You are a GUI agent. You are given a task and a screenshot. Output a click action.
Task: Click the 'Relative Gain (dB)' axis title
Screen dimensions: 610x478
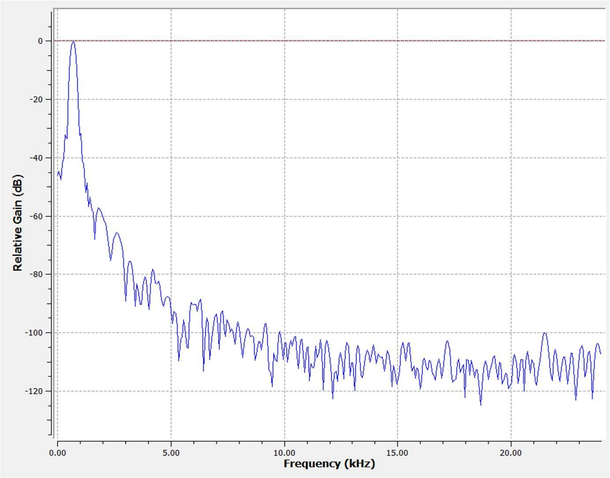[x=17, y=223]
